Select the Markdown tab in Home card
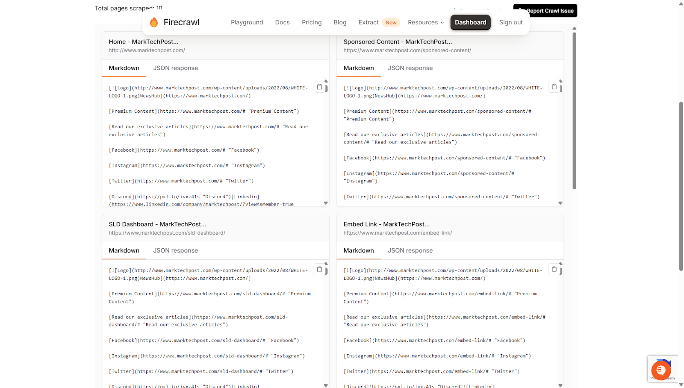 124,68
